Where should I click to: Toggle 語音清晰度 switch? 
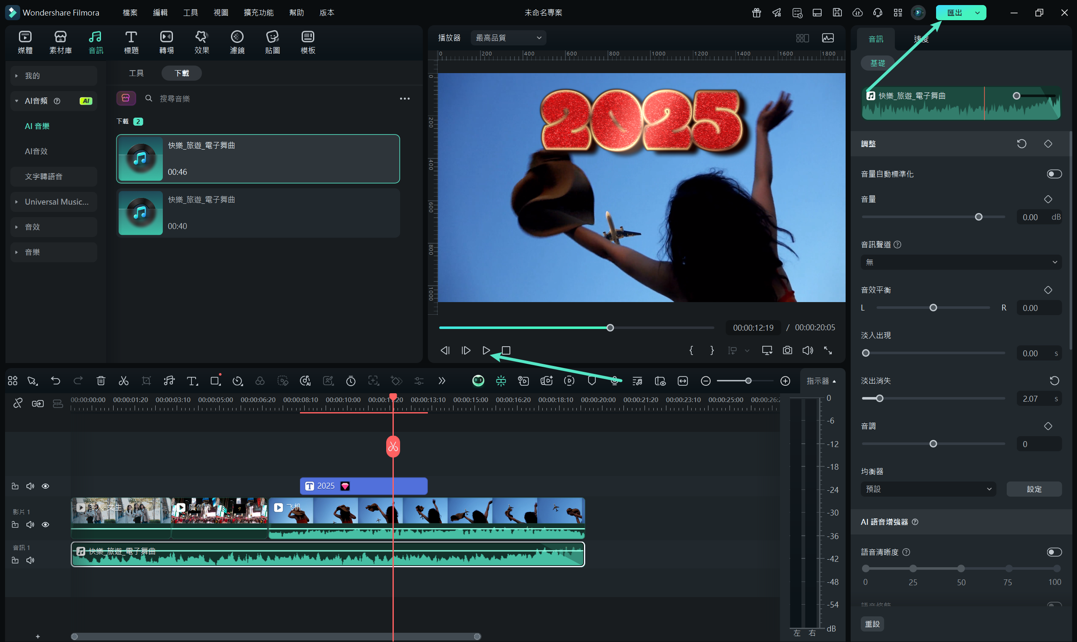click(x=1054, y=552)
